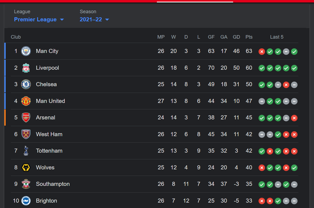The height and width of the screenshot is (208, 314).
Task: Click the Man United club crest
Action: click(26, 101)
